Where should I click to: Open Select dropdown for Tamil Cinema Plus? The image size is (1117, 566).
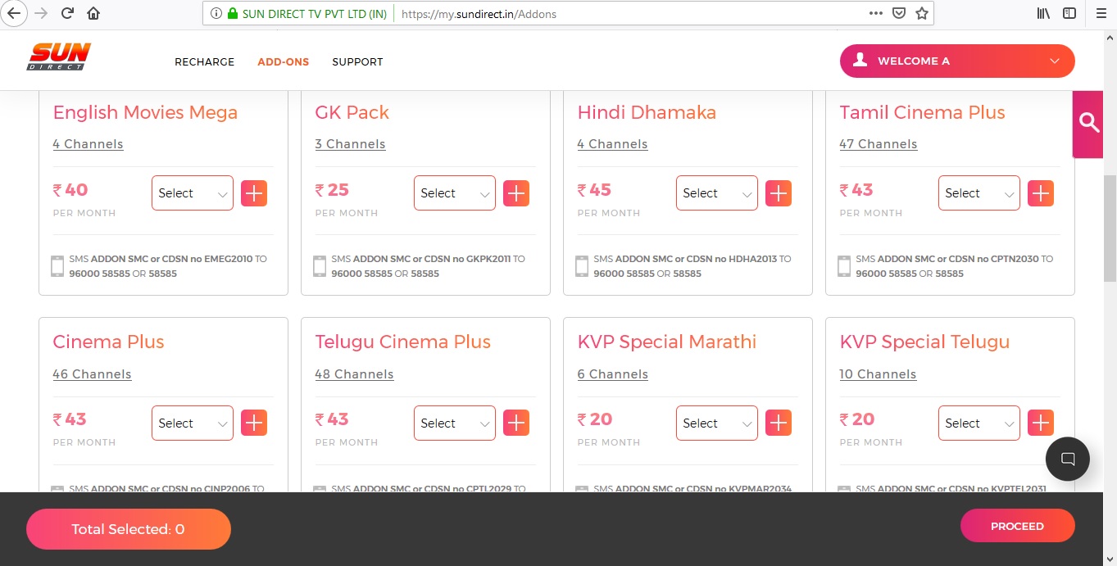(x=979, y=193)
